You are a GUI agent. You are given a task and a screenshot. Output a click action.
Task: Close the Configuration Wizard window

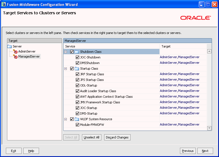pyautogui.click(x=215, y=4)
